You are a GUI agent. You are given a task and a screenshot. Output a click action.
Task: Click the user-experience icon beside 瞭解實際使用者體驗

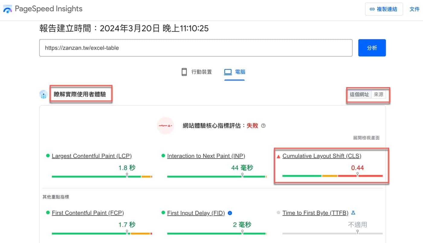[44, 95]
